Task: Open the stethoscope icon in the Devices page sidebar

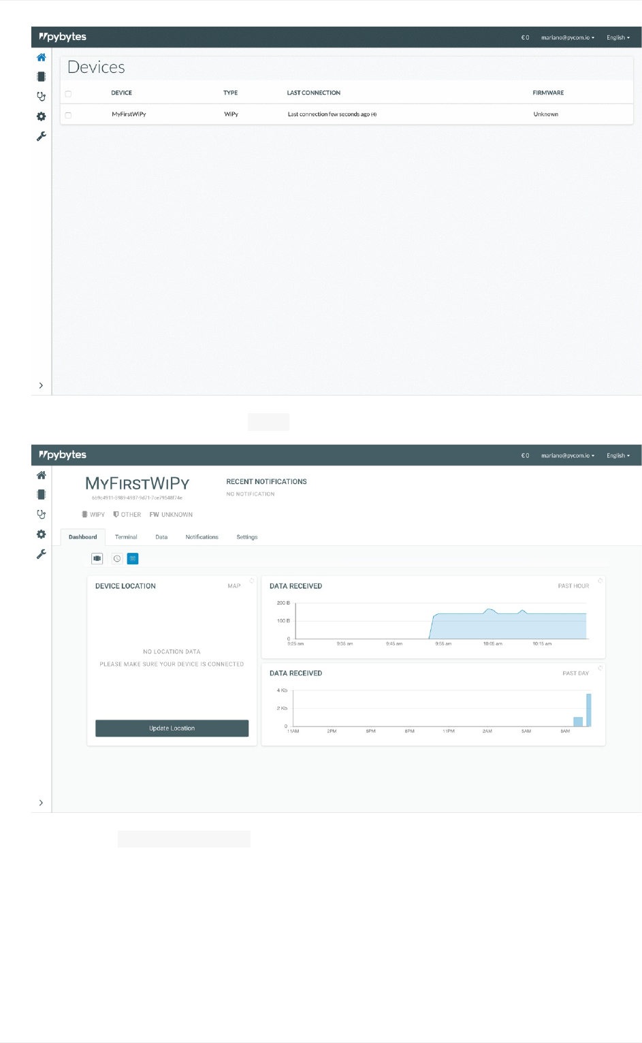Action: (41, 96)
